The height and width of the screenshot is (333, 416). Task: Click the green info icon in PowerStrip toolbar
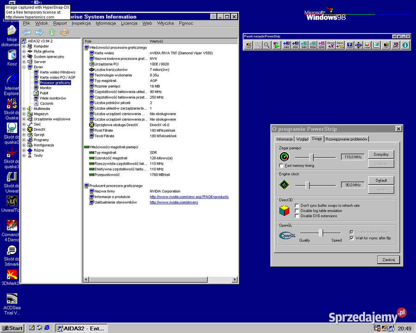[x=405, y=45]
